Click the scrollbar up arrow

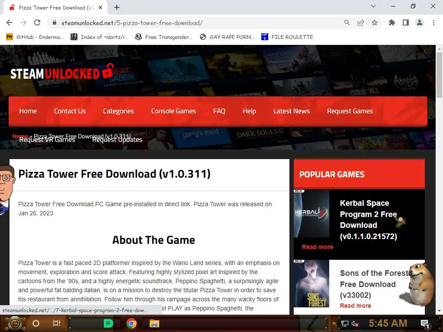coord(439,48)
